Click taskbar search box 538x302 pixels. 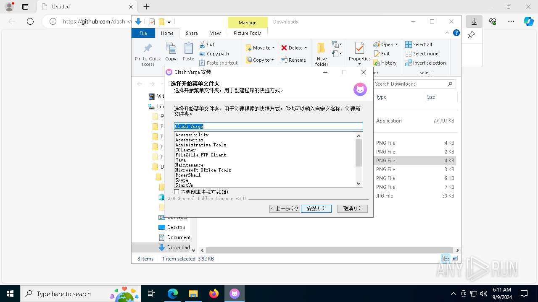coord(80,294)
